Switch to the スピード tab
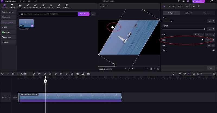 click(x=181, y=6)
